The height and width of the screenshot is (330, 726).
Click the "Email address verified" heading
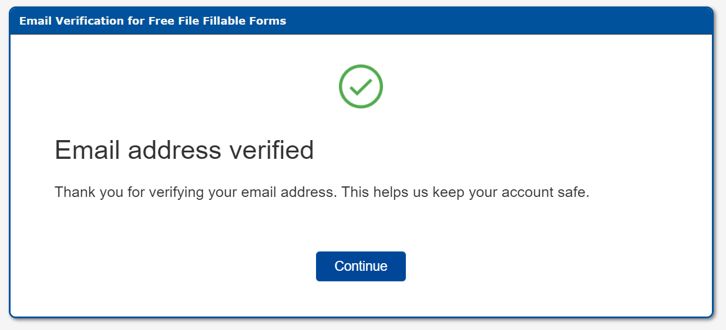pyautogui.click(x=184, y=151)
